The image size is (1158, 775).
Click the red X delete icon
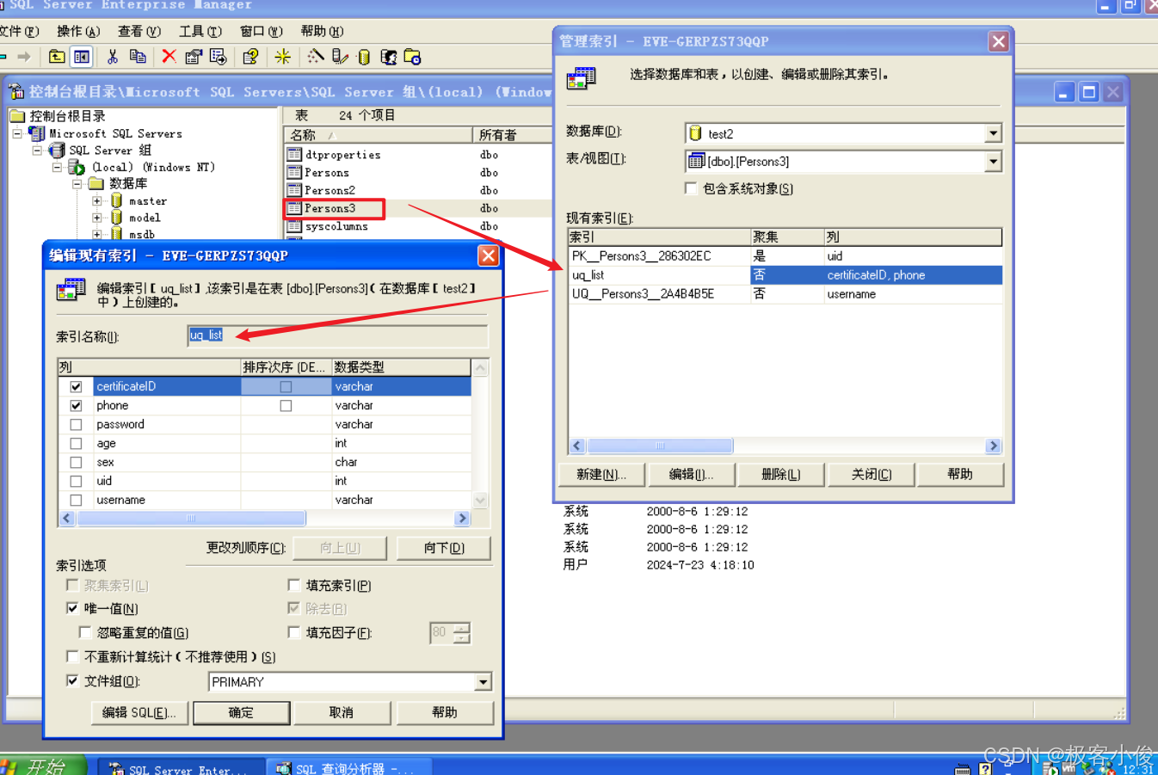(169, 57)
